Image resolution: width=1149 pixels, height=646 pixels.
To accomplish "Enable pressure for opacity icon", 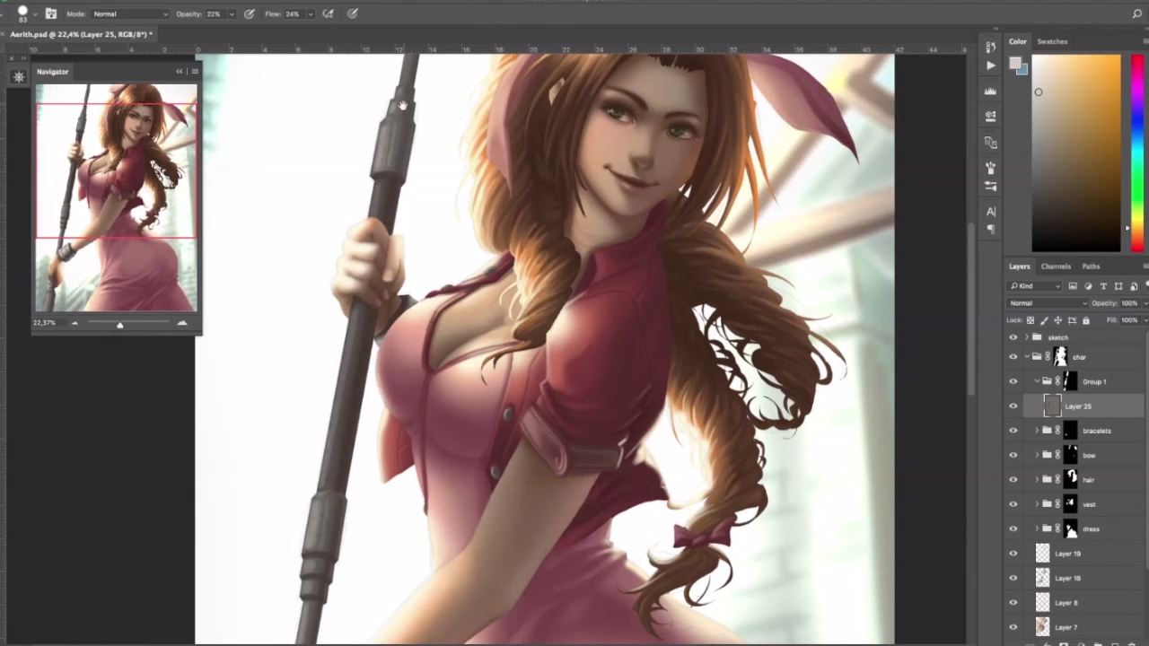I will [250, 13].
